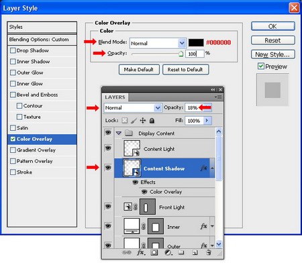Open Color Overlay Blend Mode dropdown
The height and width of the screenshot is (265, 302).
tap(182, 43)
